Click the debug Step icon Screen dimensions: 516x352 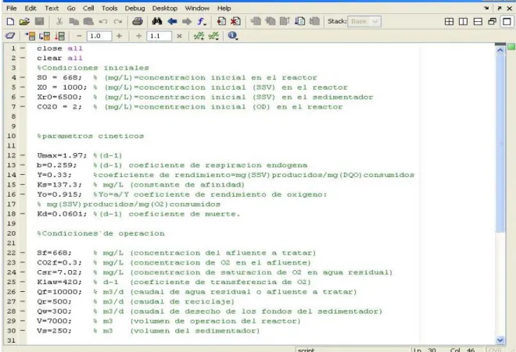coord(256,22)
